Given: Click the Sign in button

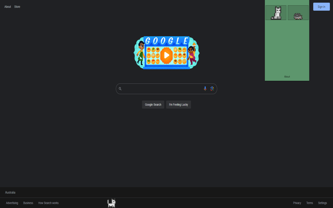Looking at the screenshot, I should point(322,7).
